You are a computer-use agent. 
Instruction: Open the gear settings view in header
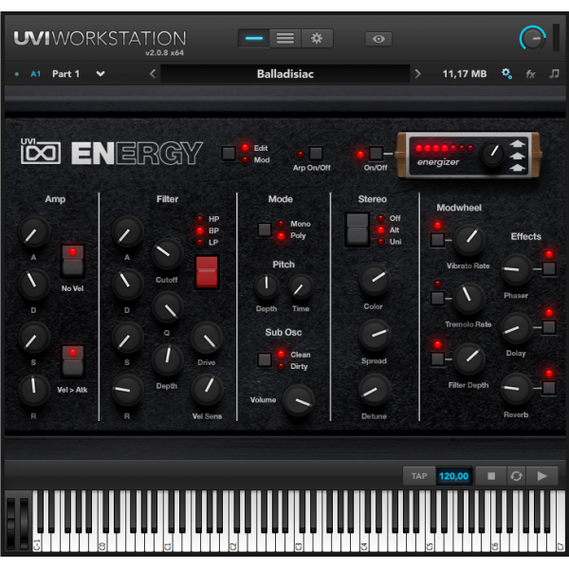tap(317, 39)
